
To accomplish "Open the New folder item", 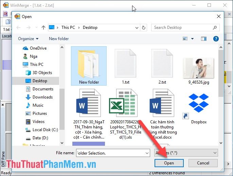I will (x=89, y=66).
